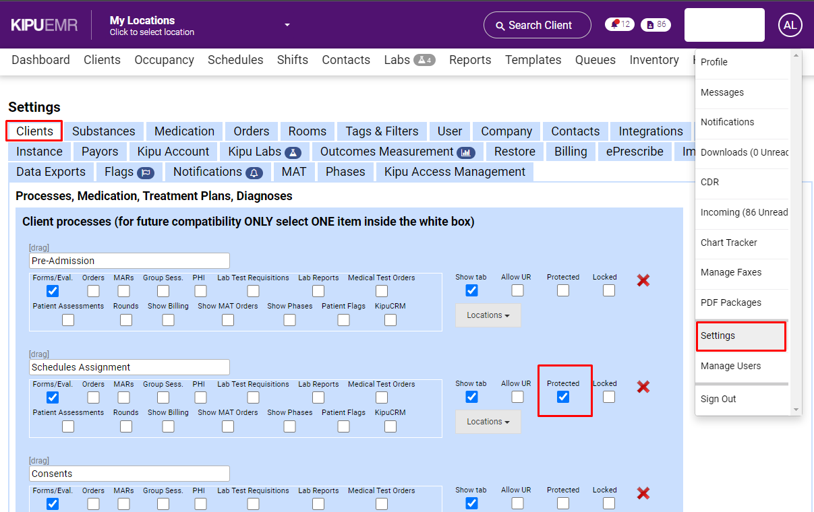This screenshot has height=512, width=814.
Task: Switch to the Medication tab
Action: (x=184, y=131)
